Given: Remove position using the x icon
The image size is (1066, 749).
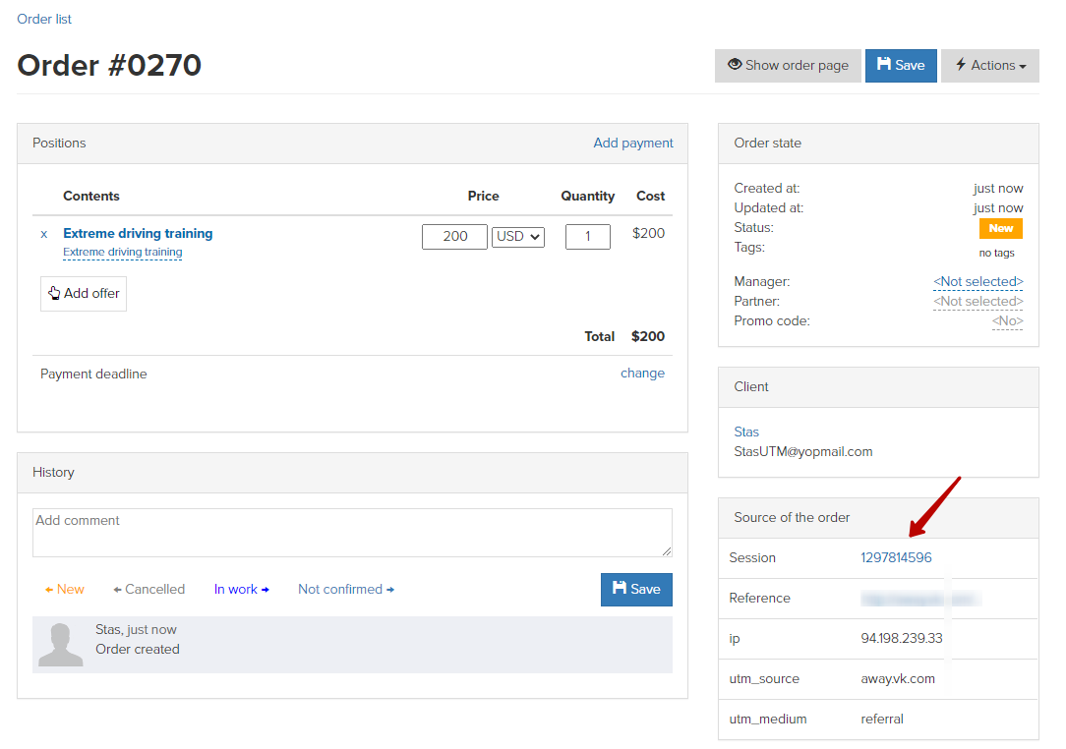Looking at the screenshot, I should [43, 235].
